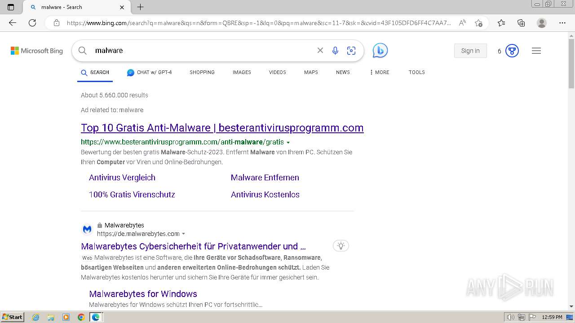View site information via the lock icon
Screen dimensions: 575x323
pyautogui.click(x=57, y=23)
